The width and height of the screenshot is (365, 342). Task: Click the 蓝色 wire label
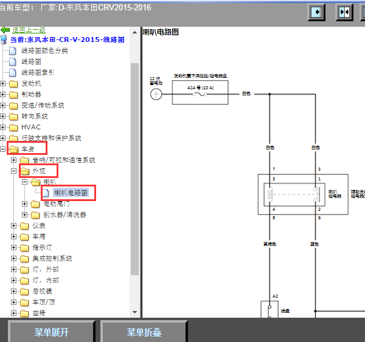315,244
